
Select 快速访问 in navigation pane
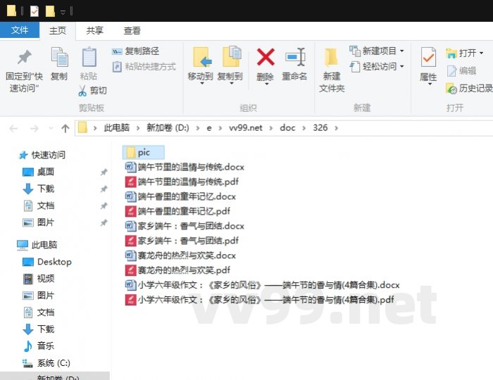[42, 155]
